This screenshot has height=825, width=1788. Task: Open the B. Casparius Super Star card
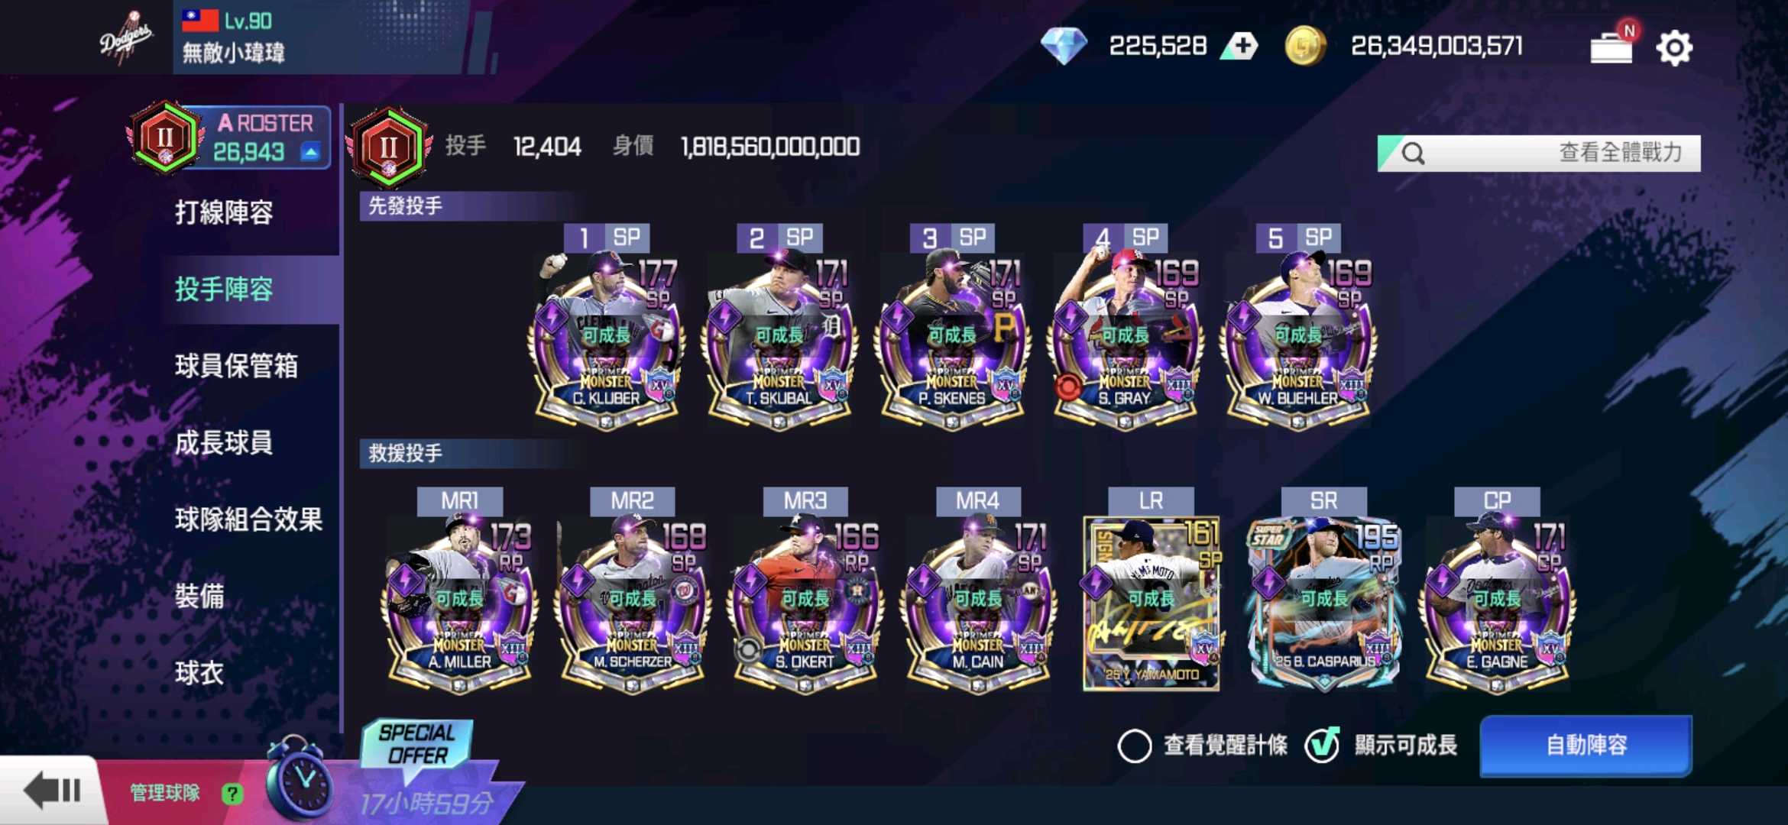[1324, 603]
